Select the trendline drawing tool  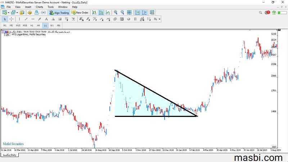[x=26, y=19]
